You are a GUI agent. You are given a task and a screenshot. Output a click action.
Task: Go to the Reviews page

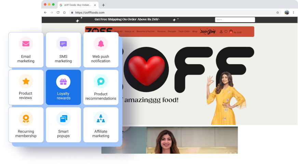161,31
